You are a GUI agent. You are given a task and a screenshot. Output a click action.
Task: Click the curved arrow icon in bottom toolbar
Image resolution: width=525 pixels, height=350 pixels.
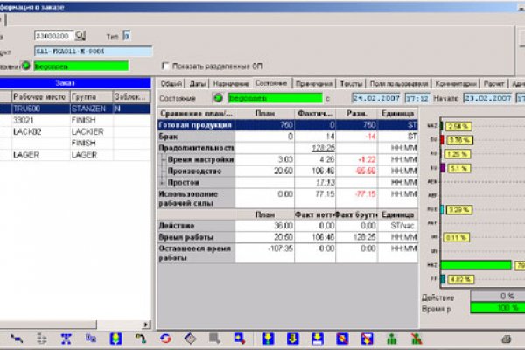click(140, 338)
